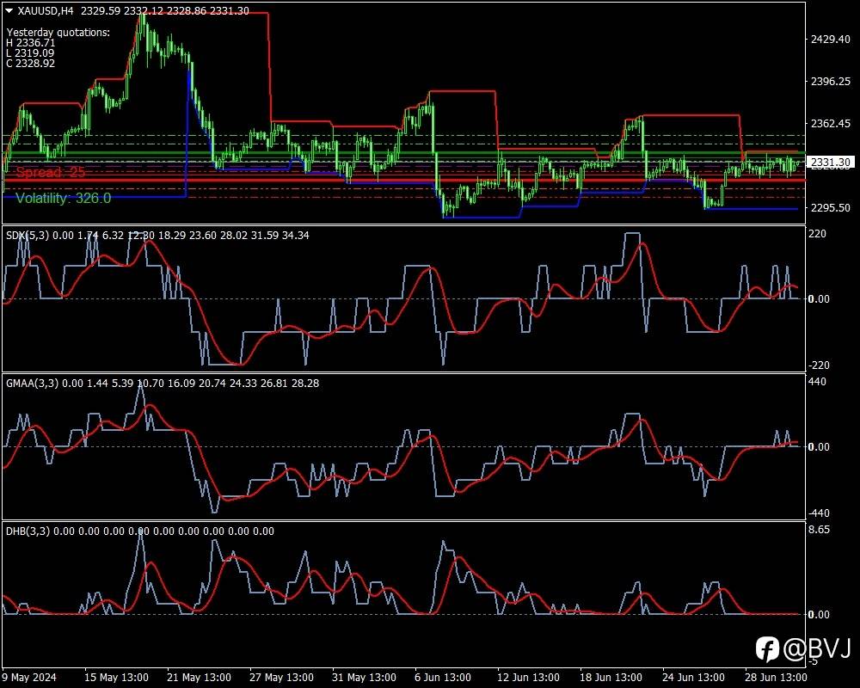Click the 6 Jun 13:00 time label
This screenshot has width=860, height=688.
coord(443,677)
